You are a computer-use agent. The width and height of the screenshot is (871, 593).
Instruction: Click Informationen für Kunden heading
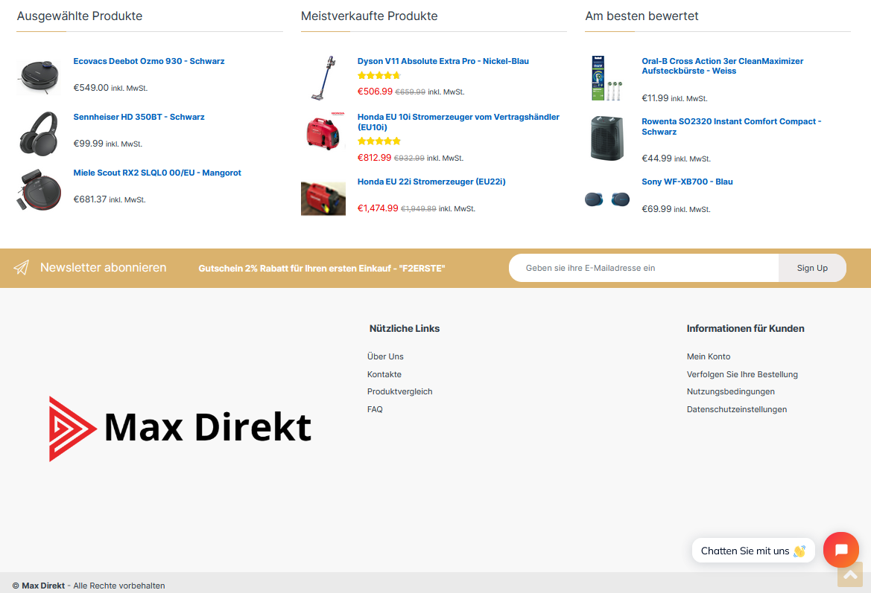coord(746,328)
